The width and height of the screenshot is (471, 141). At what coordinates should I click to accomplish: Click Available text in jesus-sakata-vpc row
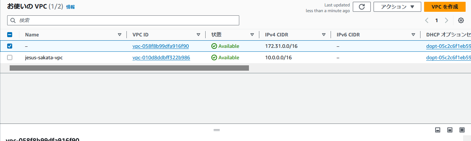(229, 57)
